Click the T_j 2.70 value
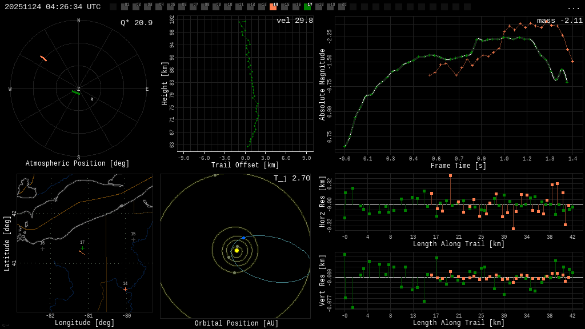 point(292,178)
